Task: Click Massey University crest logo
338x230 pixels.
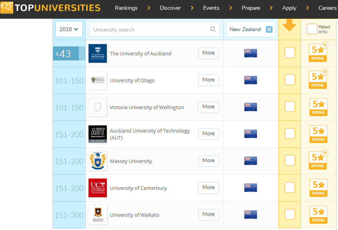Action: tap(97, 161)
